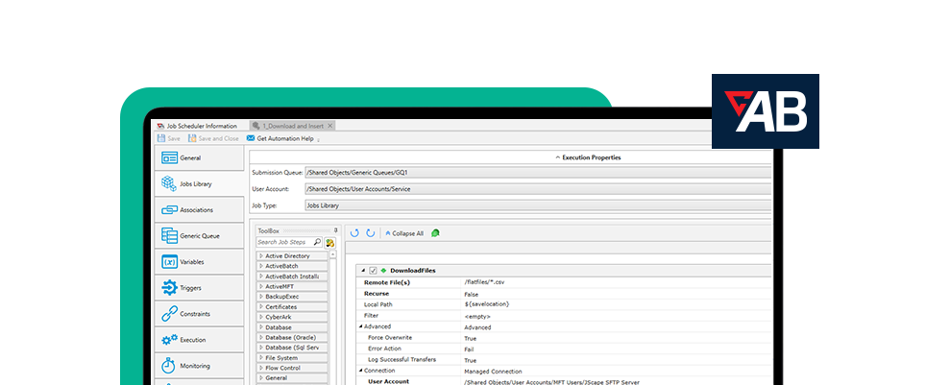The height and width of the screenshot is (385, 950).
Task: Click the ToolBox list scroll-up arrow
Action: pos(332,255)
